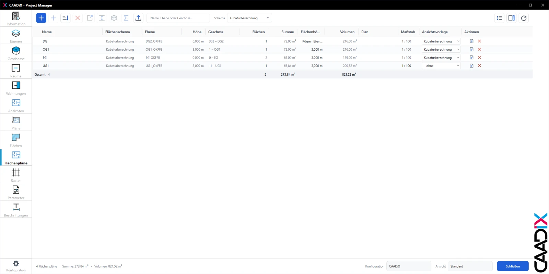
Task: Open document icon for EG row
Action: coord(471,58)
